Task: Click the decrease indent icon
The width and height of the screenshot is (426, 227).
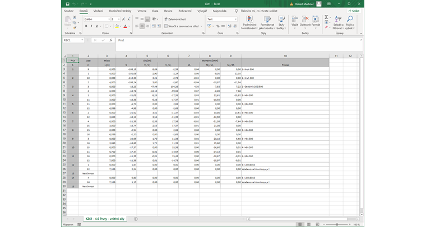Action: coord(154,26)
